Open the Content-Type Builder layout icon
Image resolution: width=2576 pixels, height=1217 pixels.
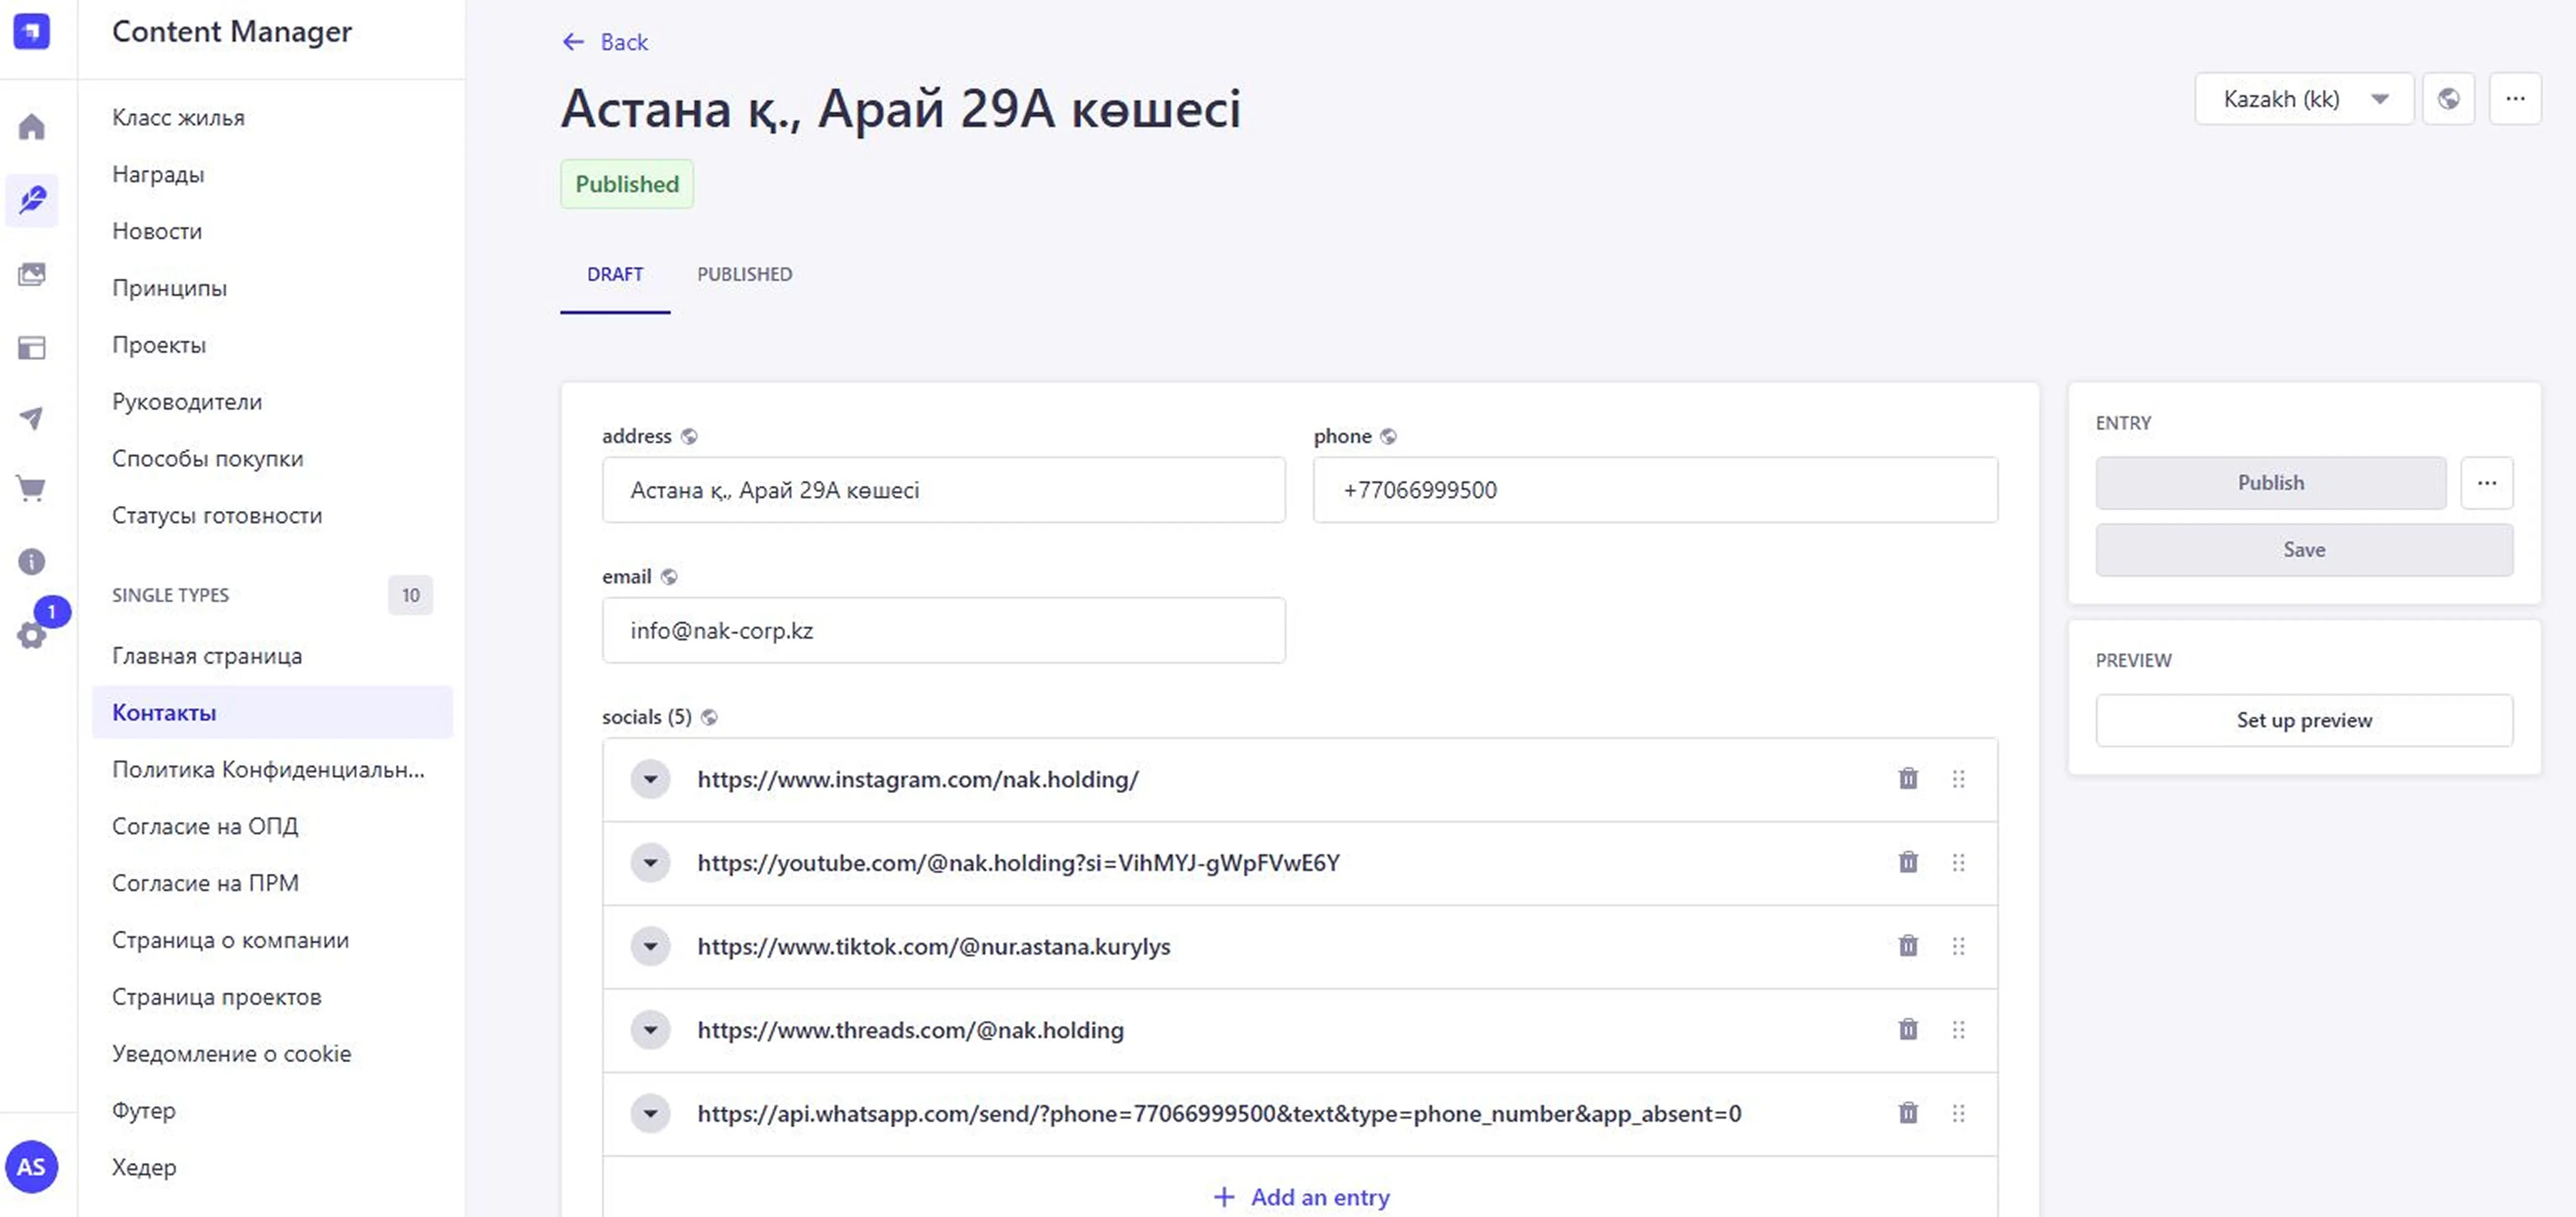[32, 348]
